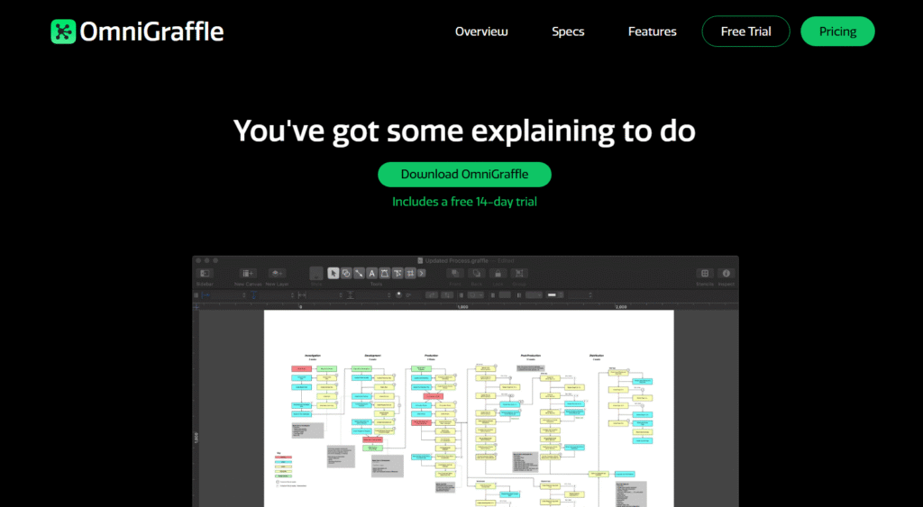Viewport: 923px width, 507px height.
Task: Select the Shape tool icon
Action: coord(346,273)
